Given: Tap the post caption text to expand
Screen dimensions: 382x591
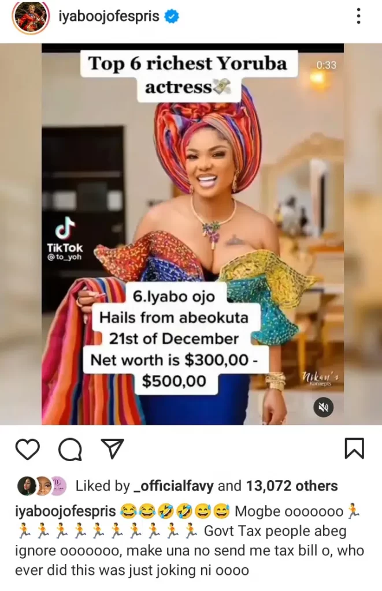Looking at the screenshot, I should point(190,540).
